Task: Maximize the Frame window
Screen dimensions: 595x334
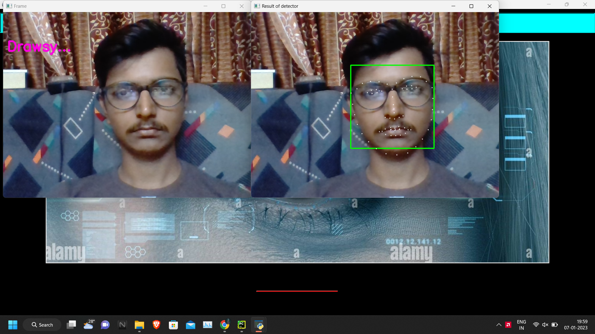Action: 223,6
